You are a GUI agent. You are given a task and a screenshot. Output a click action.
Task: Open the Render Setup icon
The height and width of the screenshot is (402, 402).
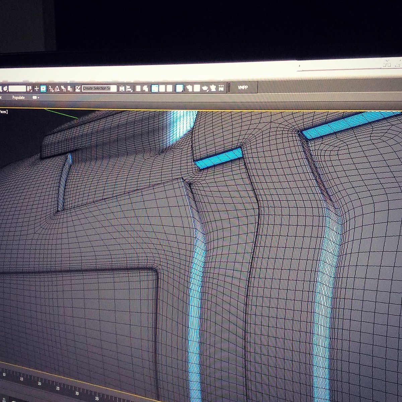coord(189,88)
